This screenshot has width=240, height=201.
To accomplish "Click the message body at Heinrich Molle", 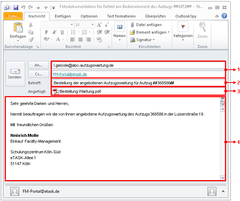I will click(x=25, y=135).
